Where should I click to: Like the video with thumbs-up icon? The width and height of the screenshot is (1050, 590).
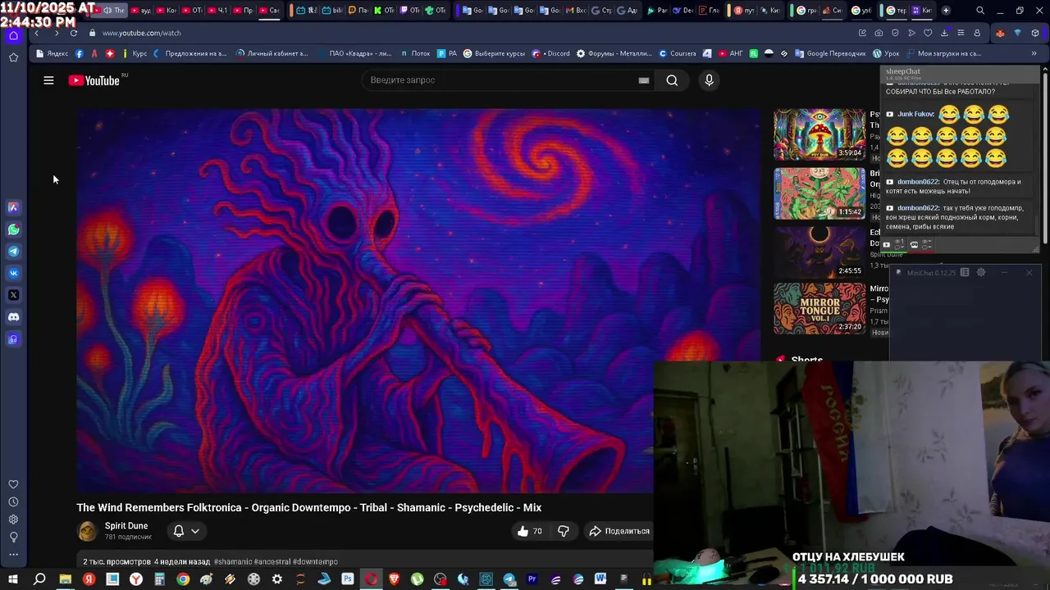pyautogui.click(x=530, y=531)
